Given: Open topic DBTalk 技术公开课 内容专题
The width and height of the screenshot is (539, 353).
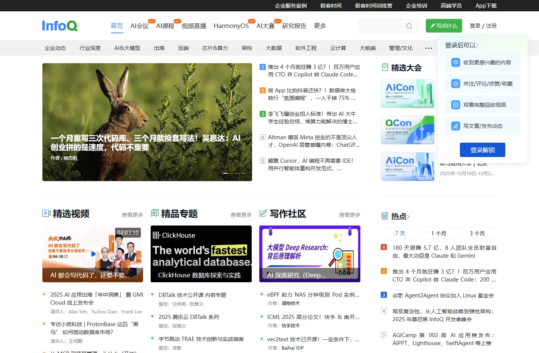Looking at the screenshot, I should coord(192,295).
